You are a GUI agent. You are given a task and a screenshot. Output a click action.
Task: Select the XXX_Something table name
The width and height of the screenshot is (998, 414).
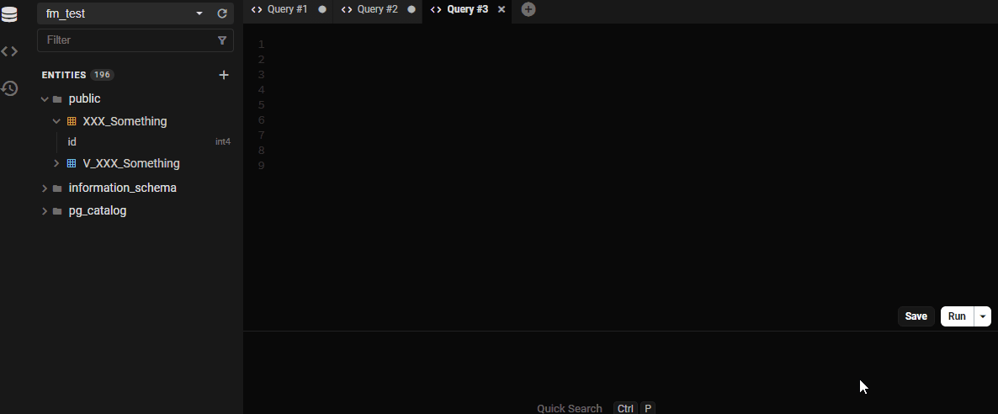pos(125,121)
